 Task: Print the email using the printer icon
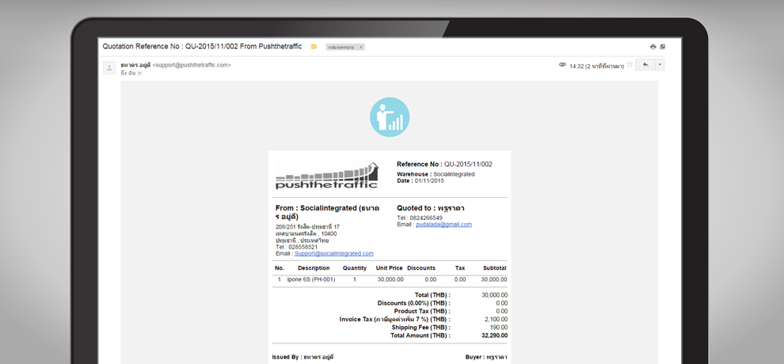pyautogui.click(x=653, y=47)
